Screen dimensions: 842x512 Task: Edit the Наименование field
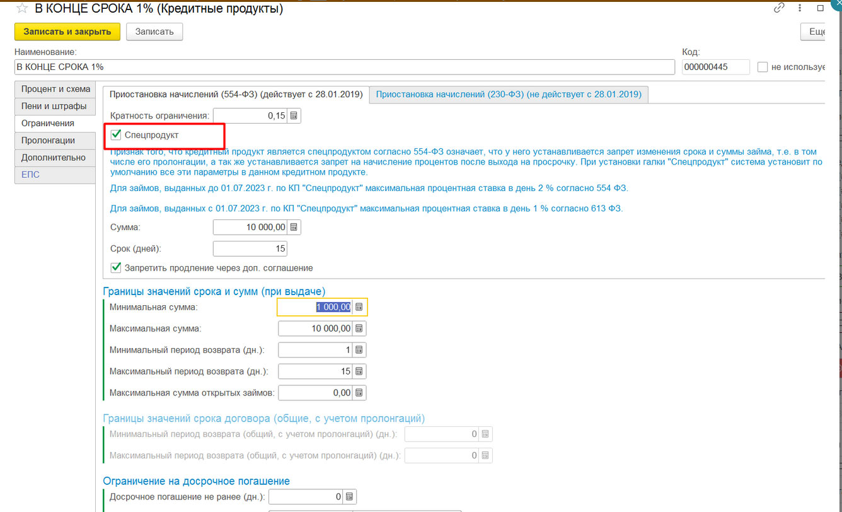[344, 67]
